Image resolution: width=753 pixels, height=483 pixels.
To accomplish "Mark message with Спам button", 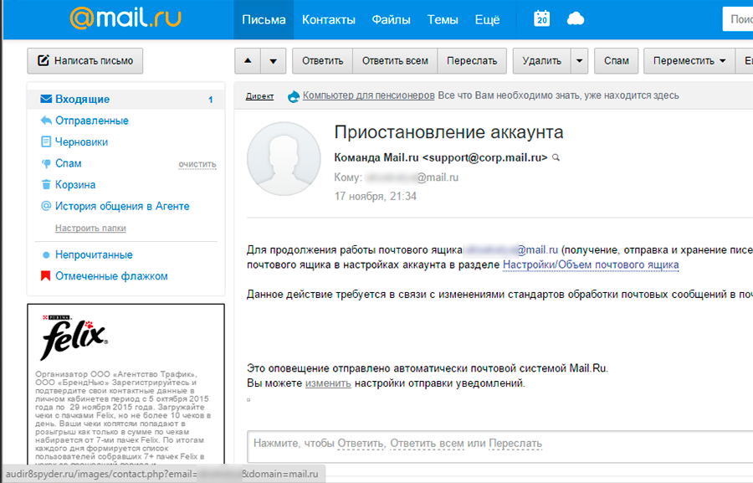I will (x=616, y=60).
